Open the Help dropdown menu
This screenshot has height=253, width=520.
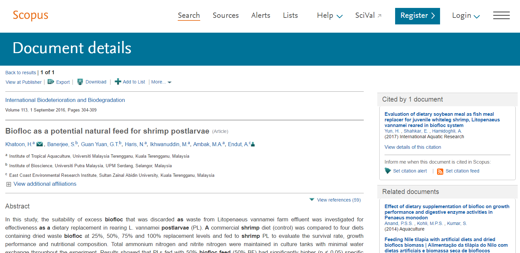329,16
